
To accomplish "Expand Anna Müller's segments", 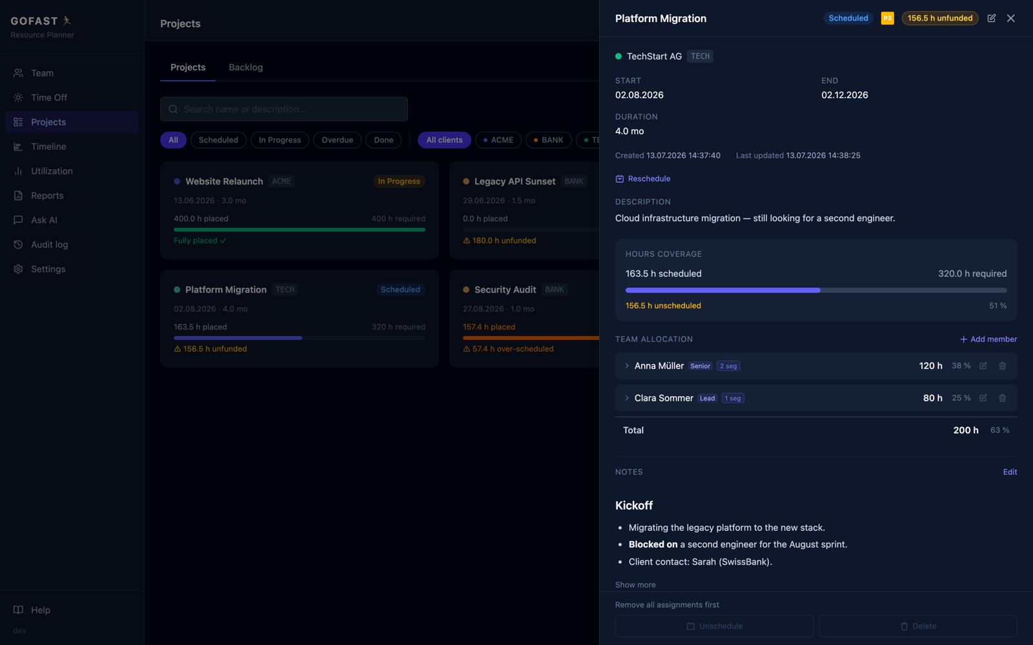I will tap(627, 366).
